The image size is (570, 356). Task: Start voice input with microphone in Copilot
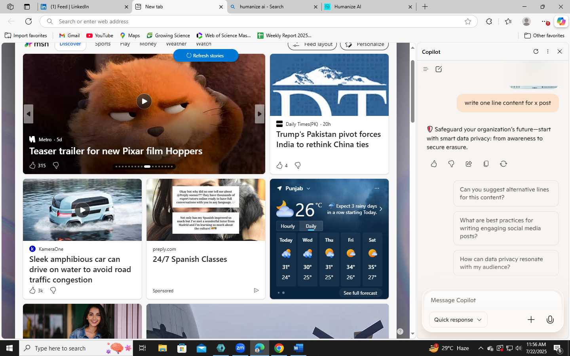pyautogui.click(x=550, y=320)
